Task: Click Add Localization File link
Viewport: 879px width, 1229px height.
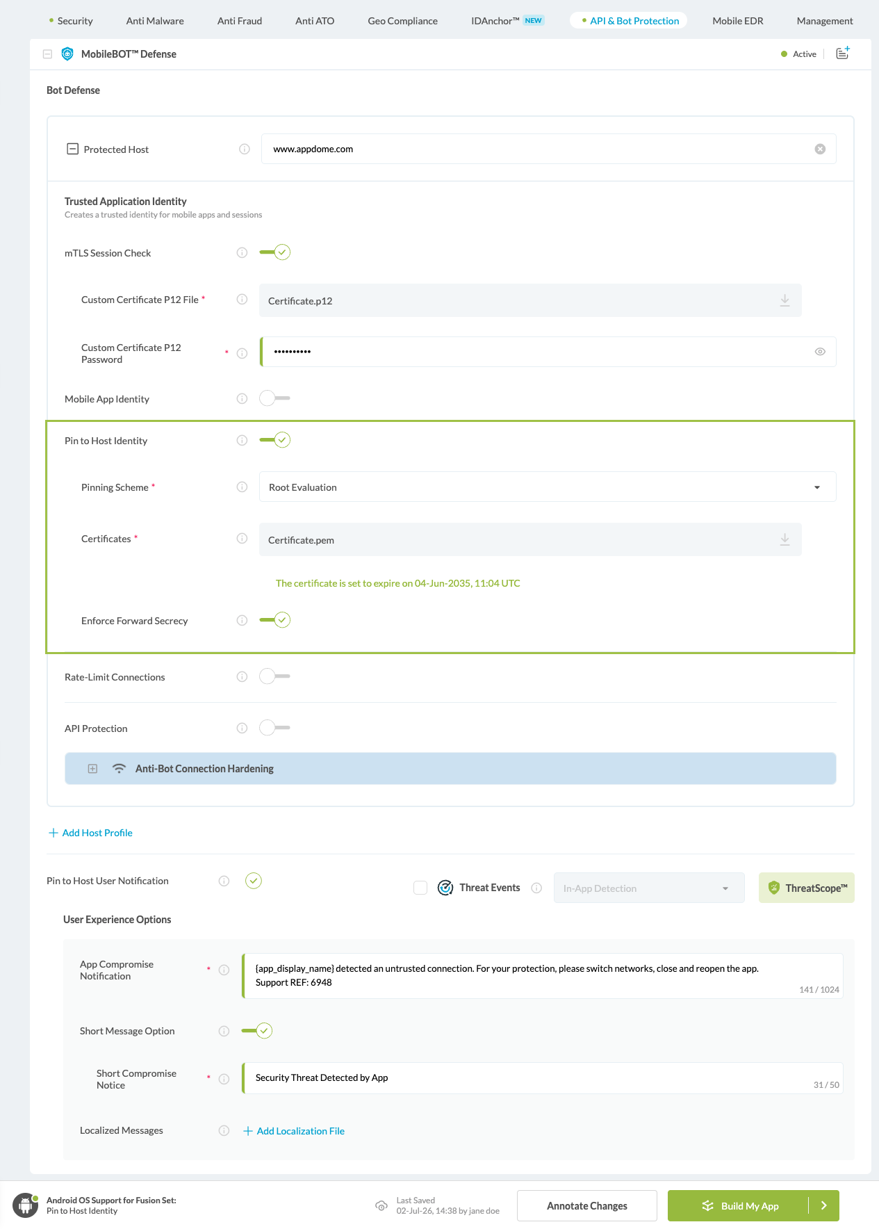Action: (x=294, y=1131)
